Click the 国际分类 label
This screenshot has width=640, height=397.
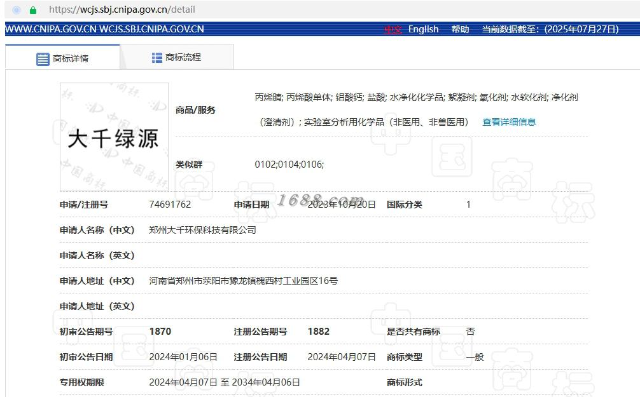point(405,205)
